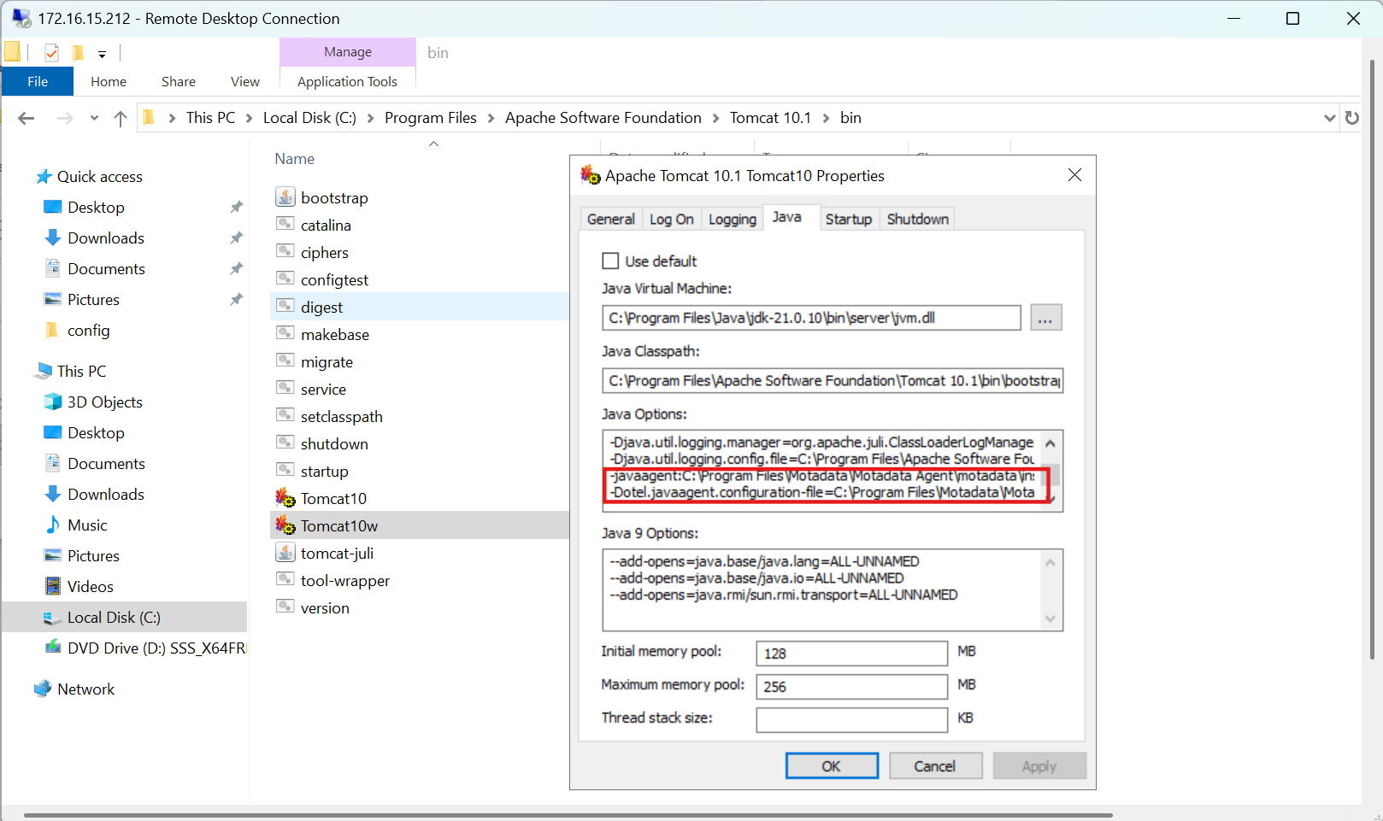Go back with the Back arrow

tap(26, 118)
